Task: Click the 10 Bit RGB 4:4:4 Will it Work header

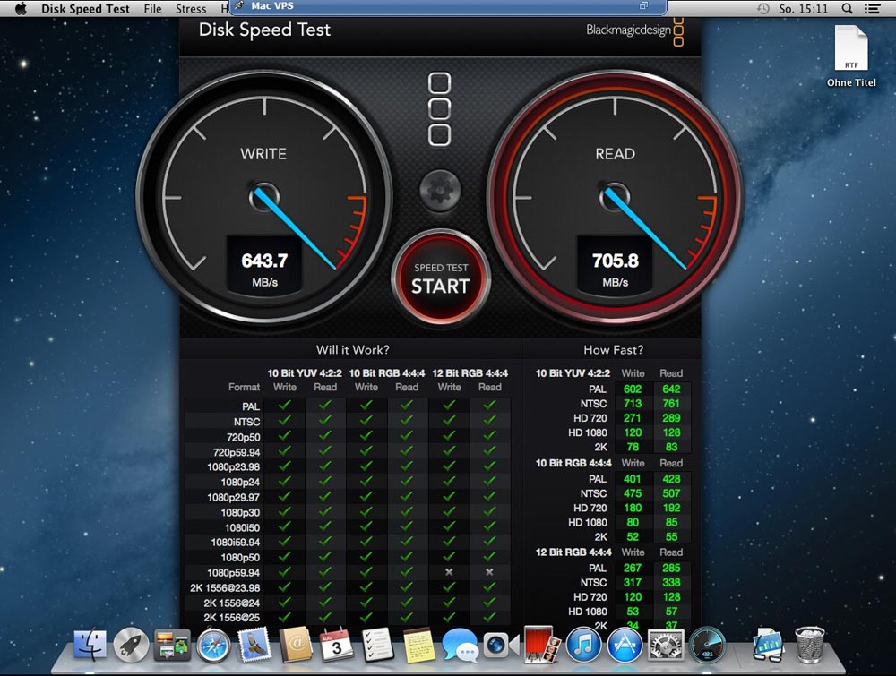Action: click(x=387, y=372)
